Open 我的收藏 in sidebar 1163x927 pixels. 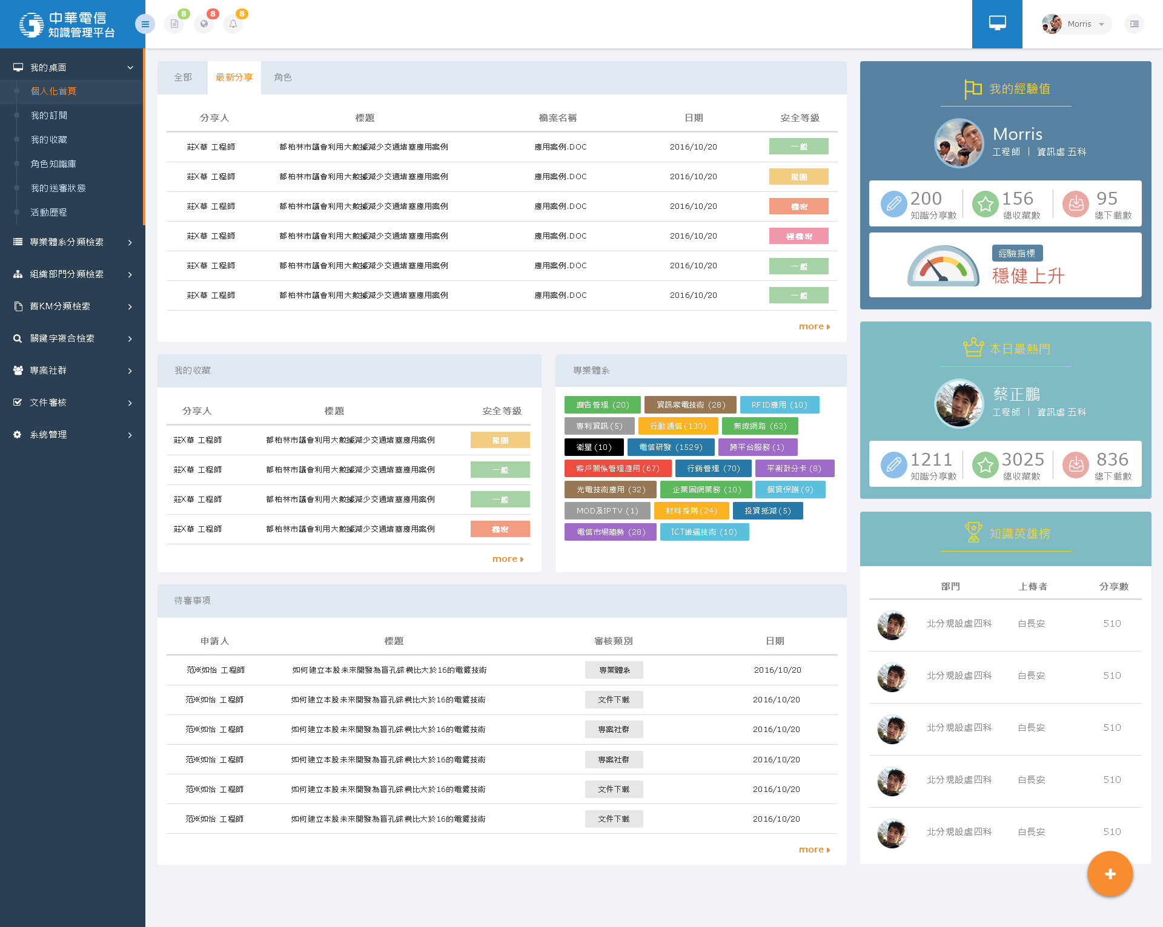pos(49,140)
